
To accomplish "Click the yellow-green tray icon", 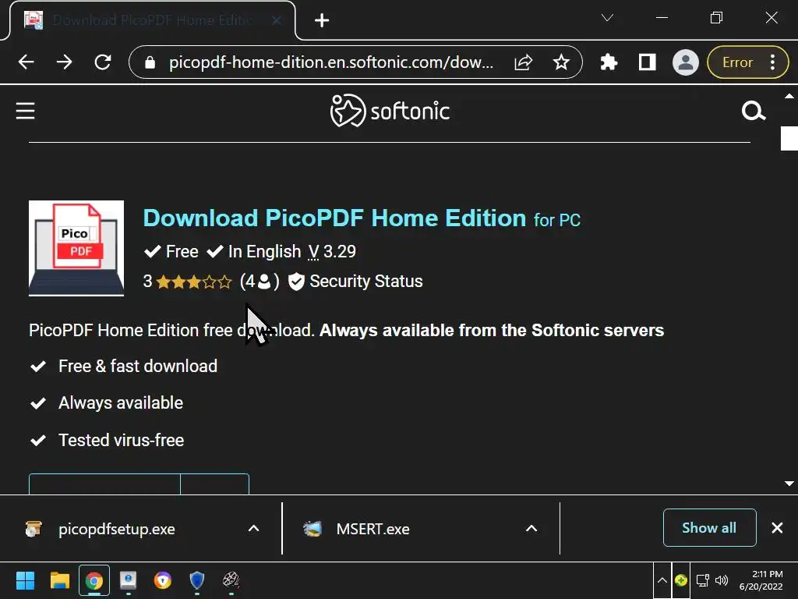I will pos(681,580).
